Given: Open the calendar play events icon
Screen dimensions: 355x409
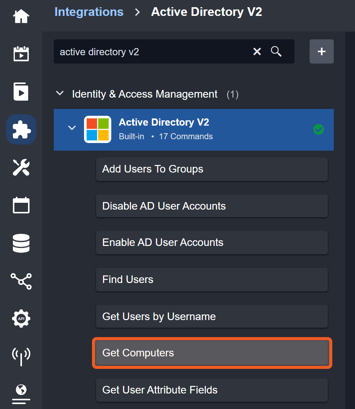Looking at the screenshot, I should 21,54.
